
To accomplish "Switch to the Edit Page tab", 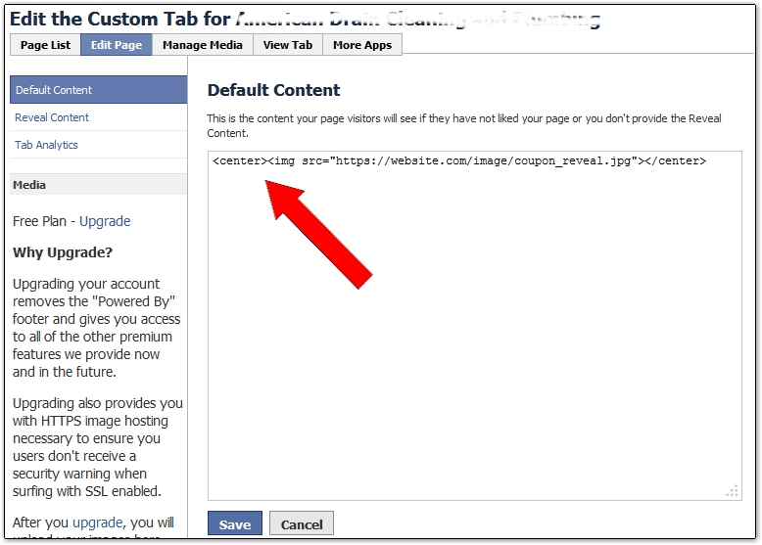I will click(117, 45).
